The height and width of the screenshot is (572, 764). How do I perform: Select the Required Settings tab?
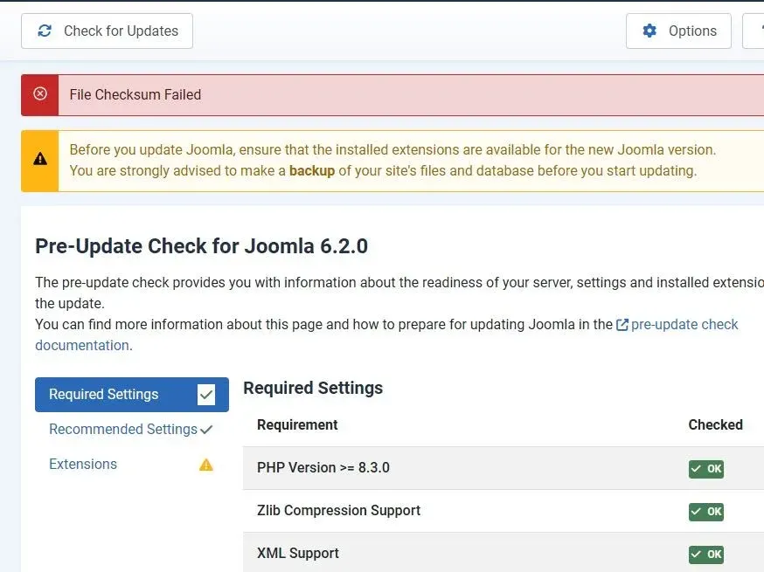tap(131, 395)
